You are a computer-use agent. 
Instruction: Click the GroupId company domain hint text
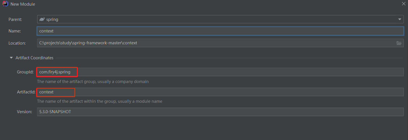point(93,82)
